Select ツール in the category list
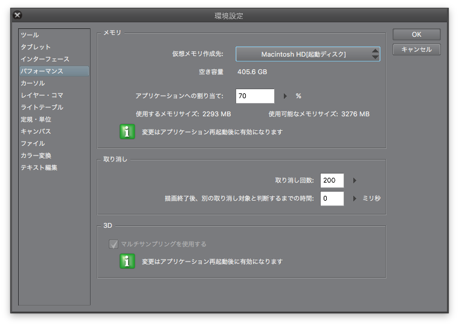 tap(30, 35)
